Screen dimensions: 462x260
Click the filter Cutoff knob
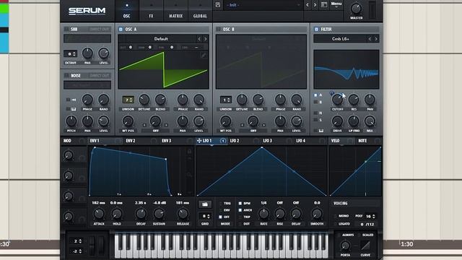pos(337,100)
